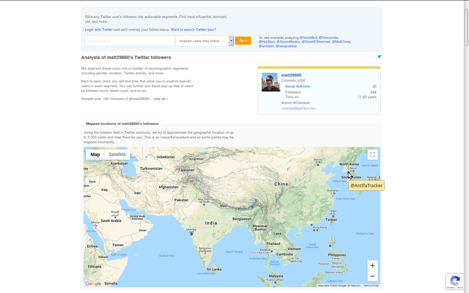Switch map to Satellite view
This screenshot has height=293, width=469.
coord(117,155)
